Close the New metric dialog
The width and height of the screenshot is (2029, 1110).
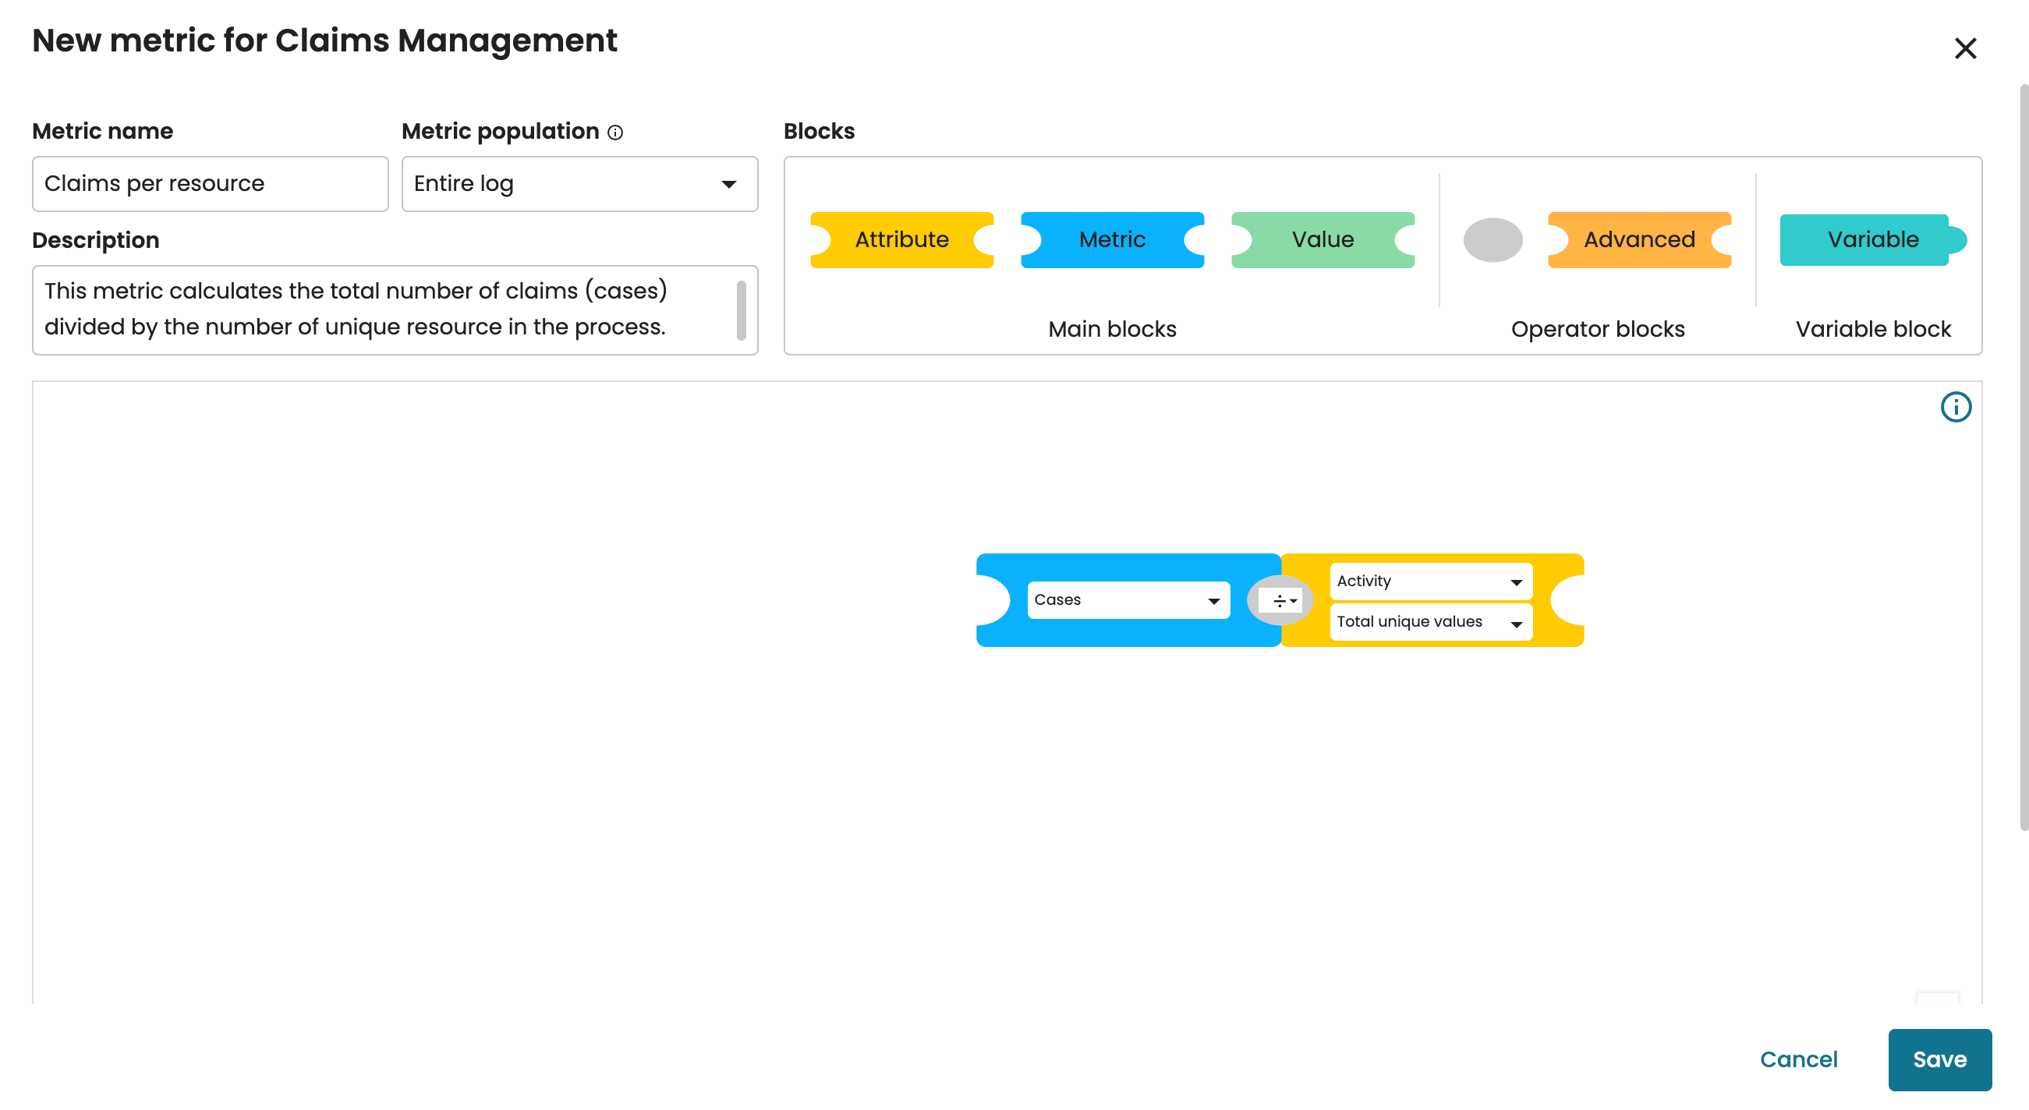point(1964,49)
